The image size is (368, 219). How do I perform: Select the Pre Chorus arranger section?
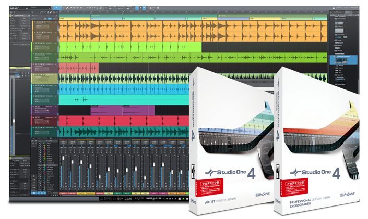(x=154, y=16)
